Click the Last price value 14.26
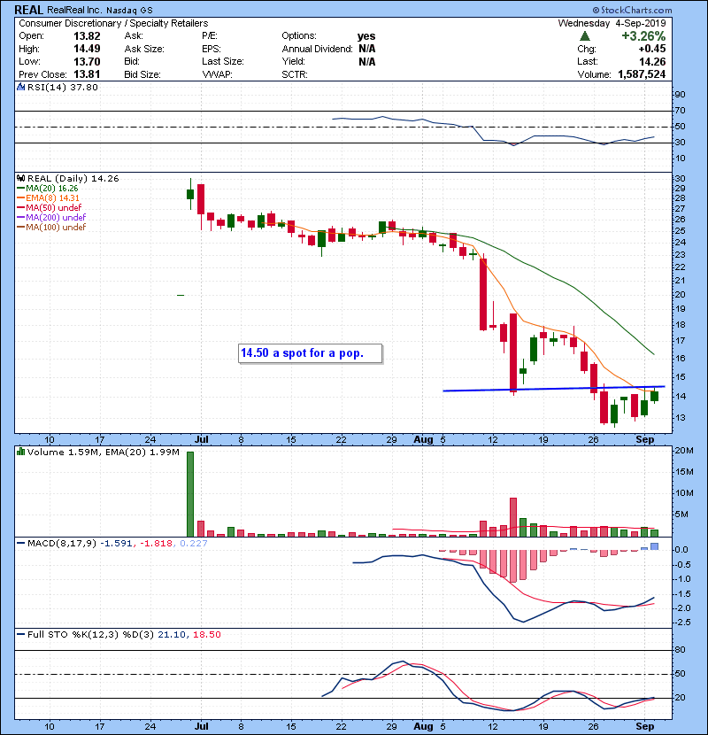This screenshot has width=708, height=735. 652,61
